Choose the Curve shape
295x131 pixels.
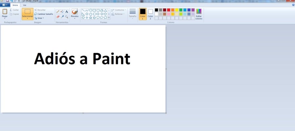point(87,10)
